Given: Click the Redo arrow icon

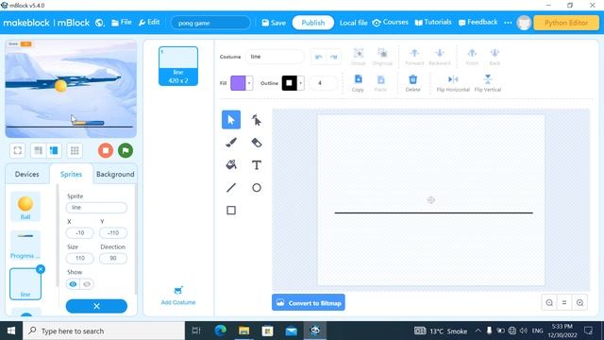Looking at the screenshot, I should pyautogui.click(x=333, y=57).
